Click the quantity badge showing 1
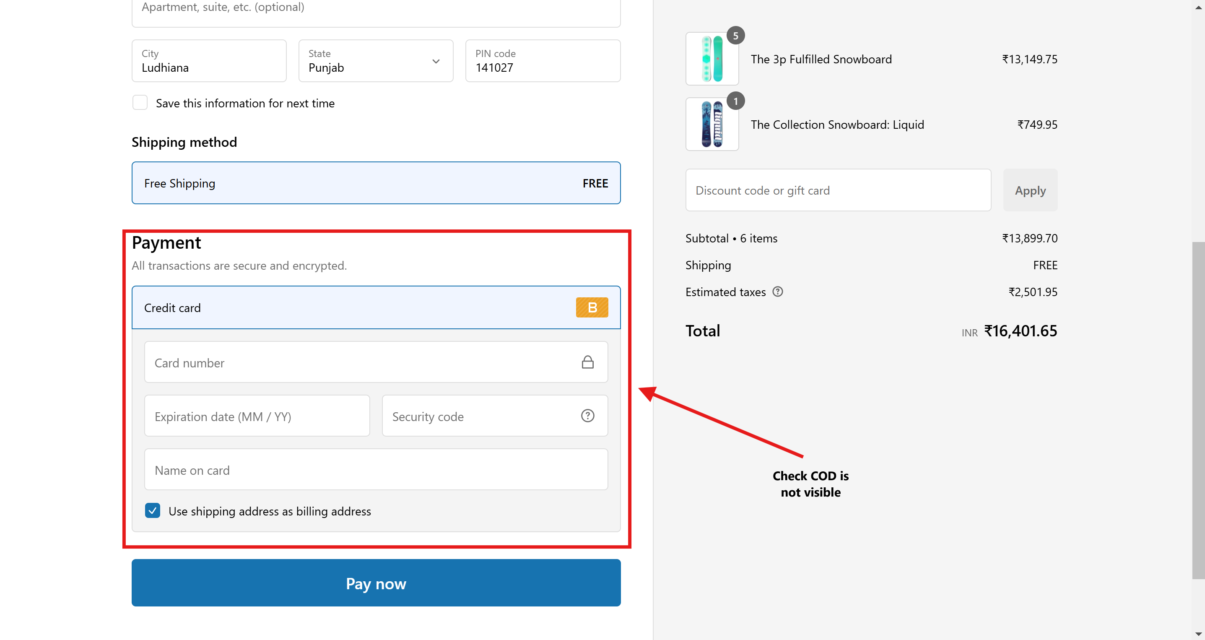 click(x=735, y=101)
